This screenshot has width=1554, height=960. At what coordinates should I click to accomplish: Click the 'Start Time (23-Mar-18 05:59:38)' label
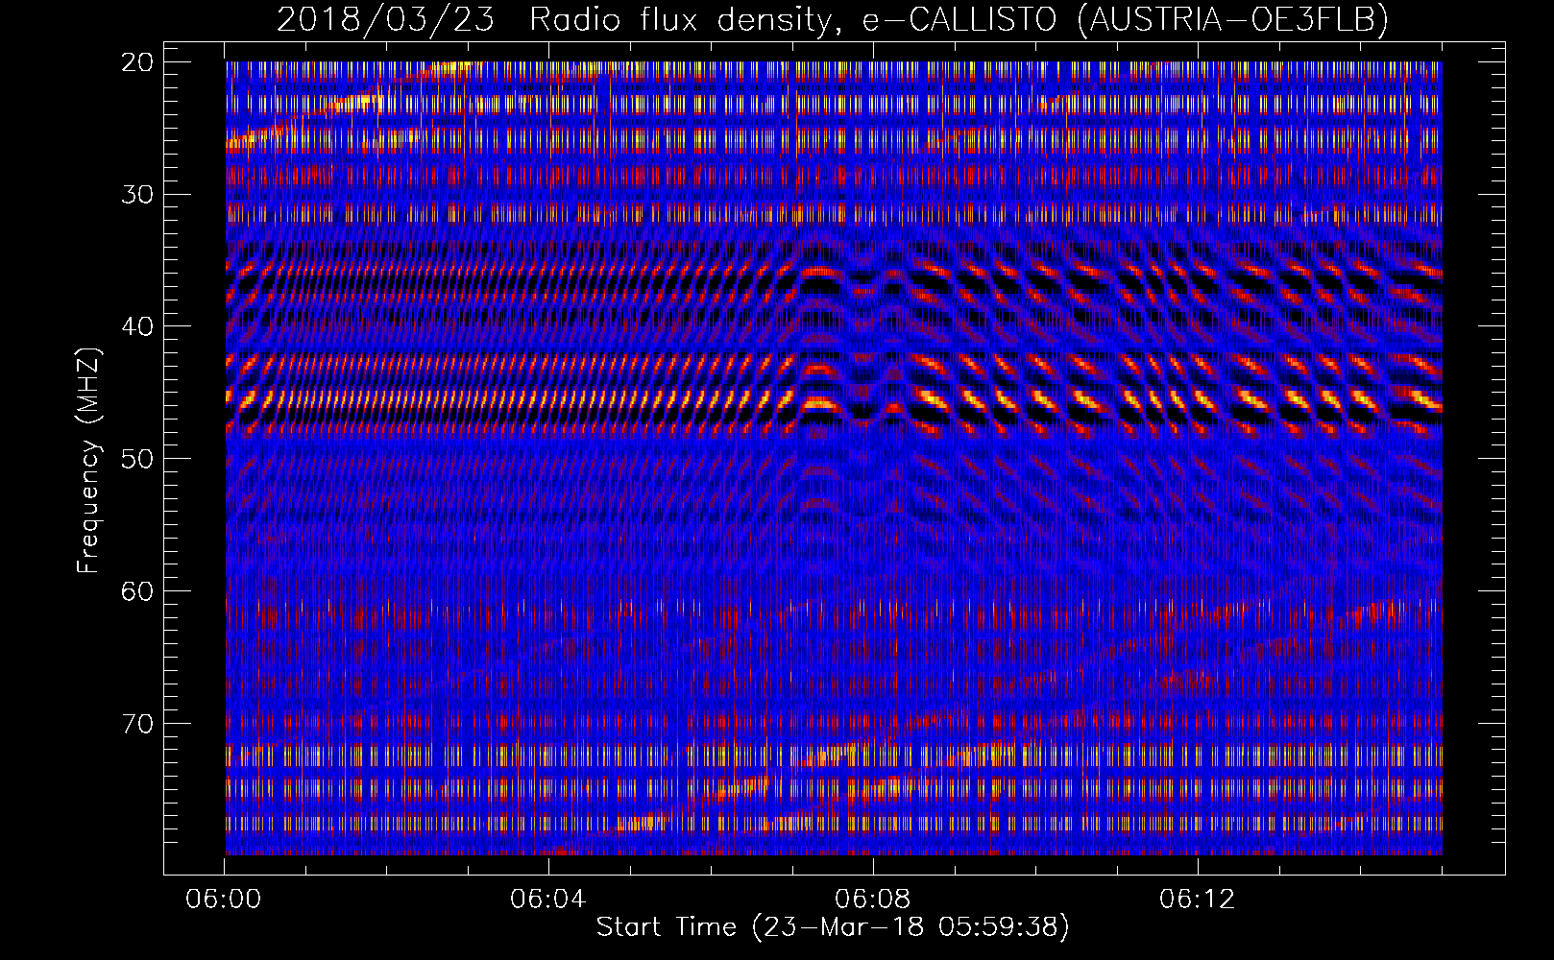(833, 927)
